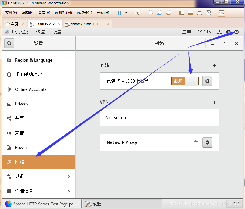
Task: Click the volume icon in GNOME top bar
Action: (x=228, y=32)
